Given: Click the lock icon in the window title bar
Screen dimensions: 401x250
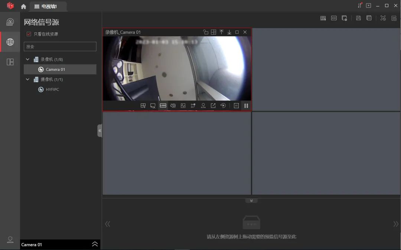Looking at the screenshot, I should tap(206, 32).
